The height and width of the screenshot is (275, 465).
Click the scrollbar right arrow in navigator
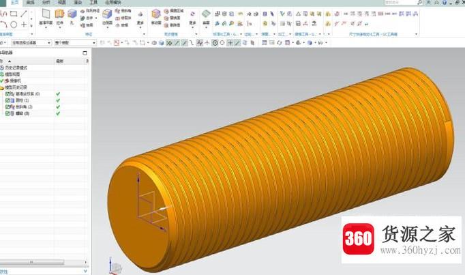(x=85, y=262)
